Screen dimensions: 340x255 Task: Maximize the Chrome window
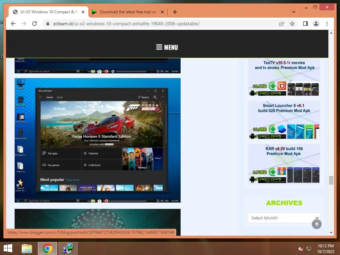click(x=315, y=7)
